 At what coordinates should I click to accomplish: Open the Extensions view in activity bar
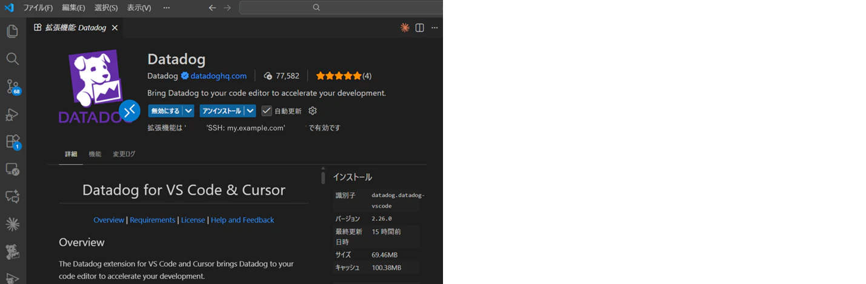(12, 142)
